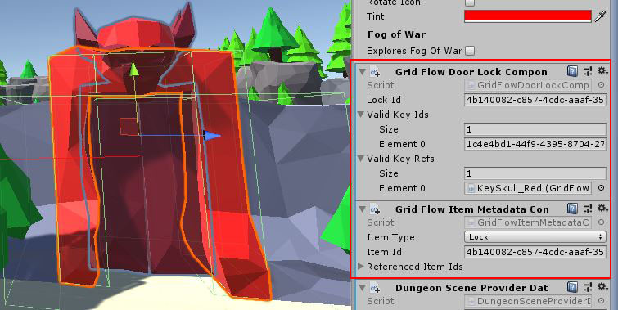Click script icon of Grid Flow Item Metadata
This screenshot has height=310, width=618.
pos(375,209)
